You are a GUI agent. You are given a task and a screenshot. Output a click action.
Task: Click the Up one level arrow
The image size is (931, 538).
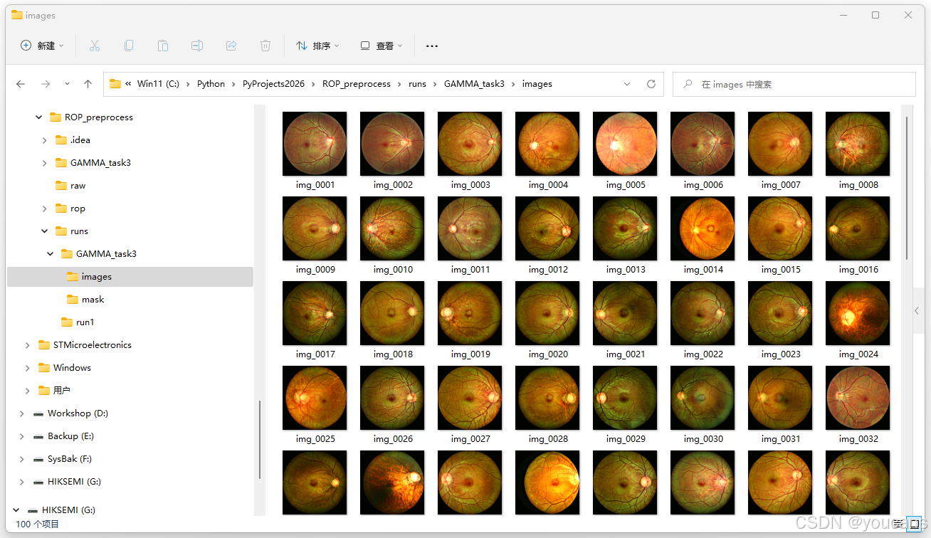coord(88,84)
